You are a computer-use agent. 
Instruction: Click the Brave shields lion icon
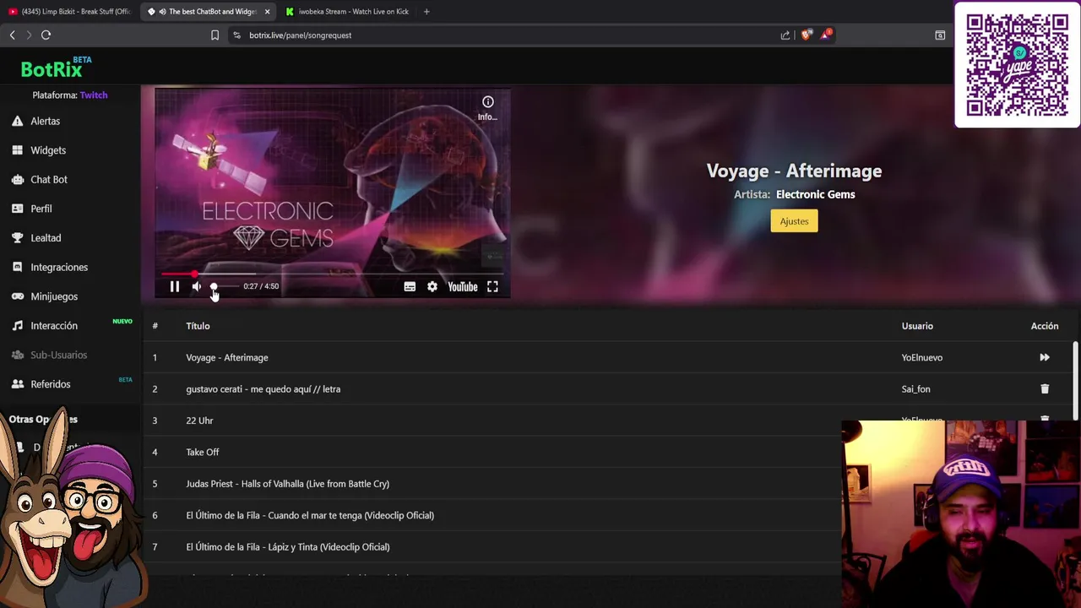coord(806,35)
